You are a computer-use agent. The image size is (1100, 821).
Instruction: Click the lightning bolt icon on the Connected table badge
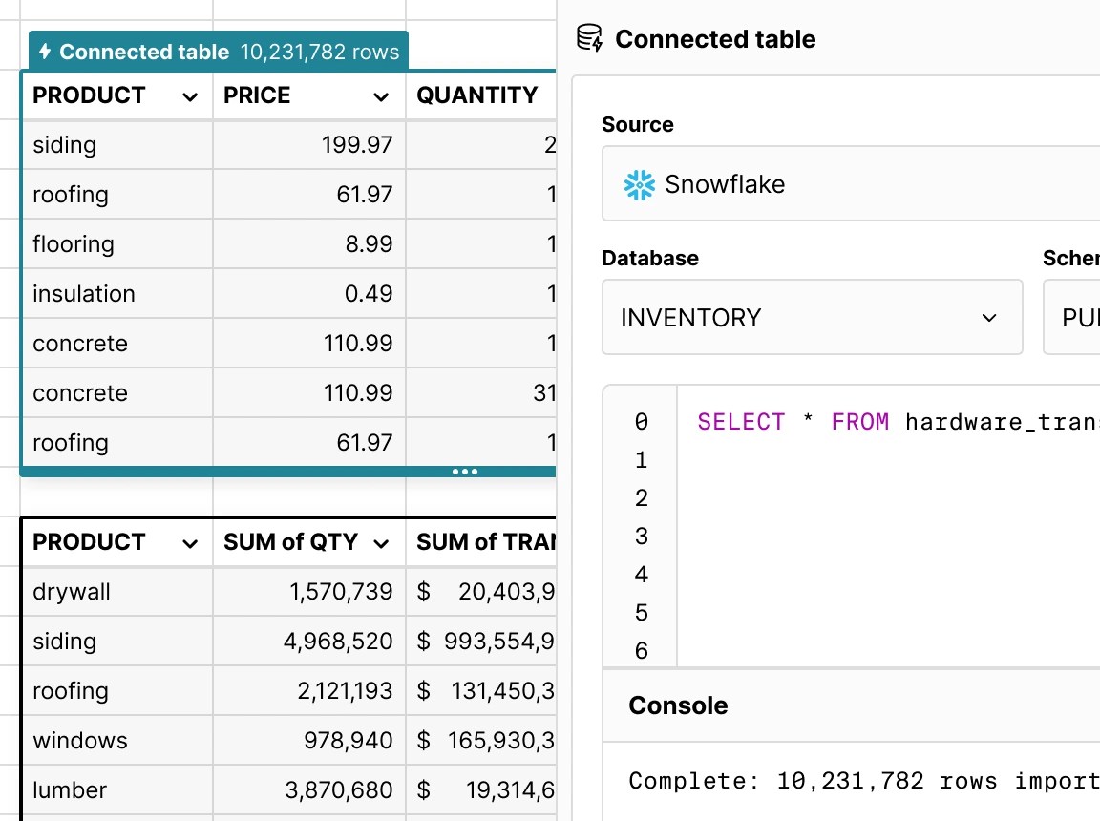45,53
